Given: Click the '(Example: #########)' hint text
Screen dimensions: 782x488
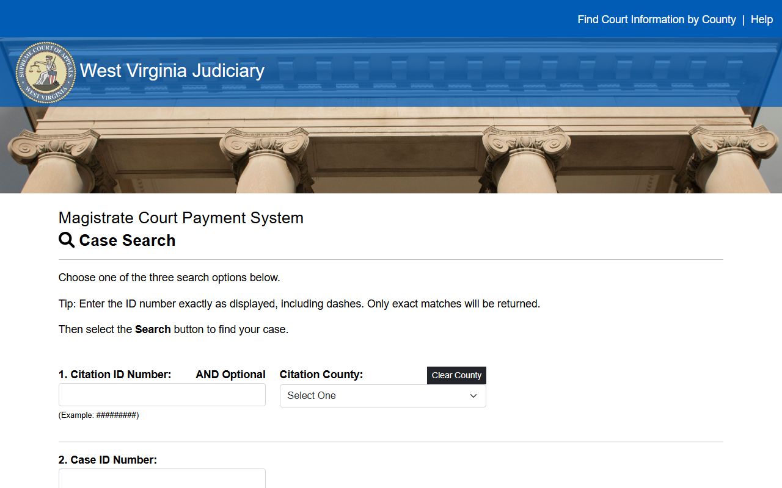Looking at the screenshot, I should 99,415.
